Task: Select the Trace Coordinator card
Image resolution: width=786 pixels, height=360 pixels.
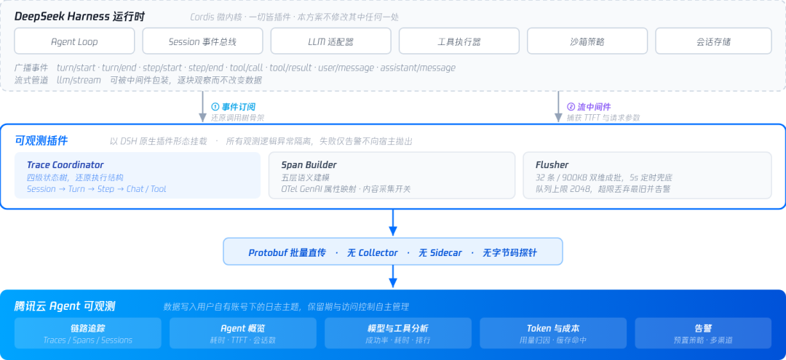Action: [138, 175]
